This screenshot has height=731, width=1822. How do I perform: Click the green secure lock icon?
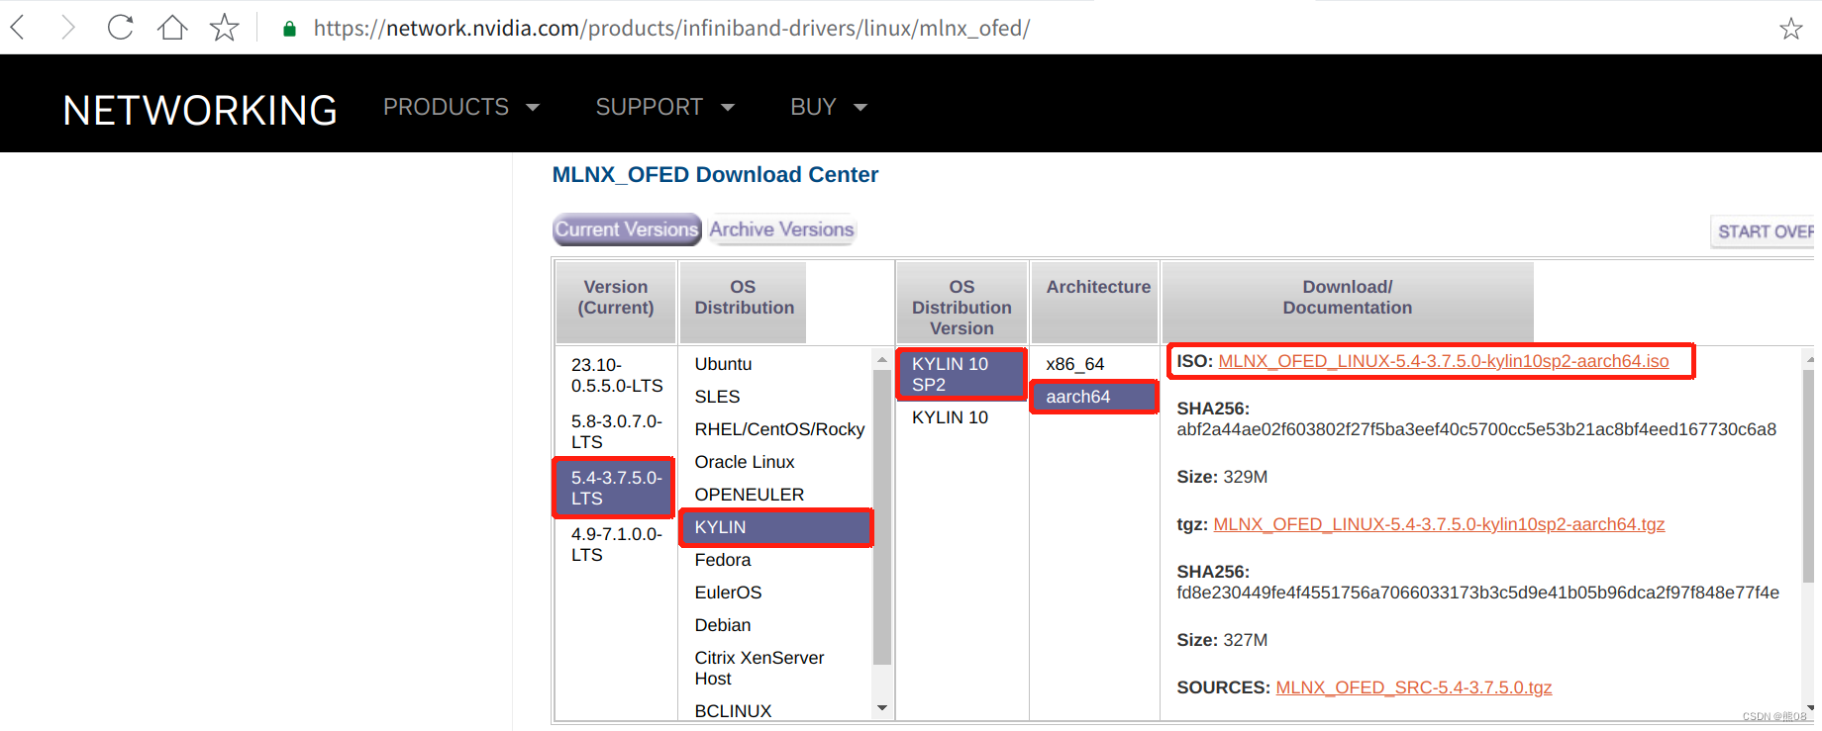(x=289, y=29)
